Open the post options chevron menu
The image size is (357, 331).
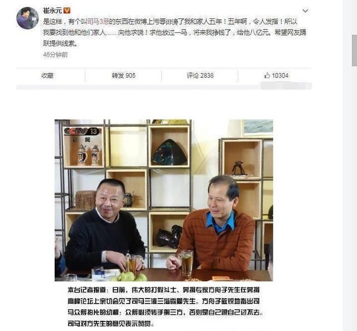tap(305, 11)
